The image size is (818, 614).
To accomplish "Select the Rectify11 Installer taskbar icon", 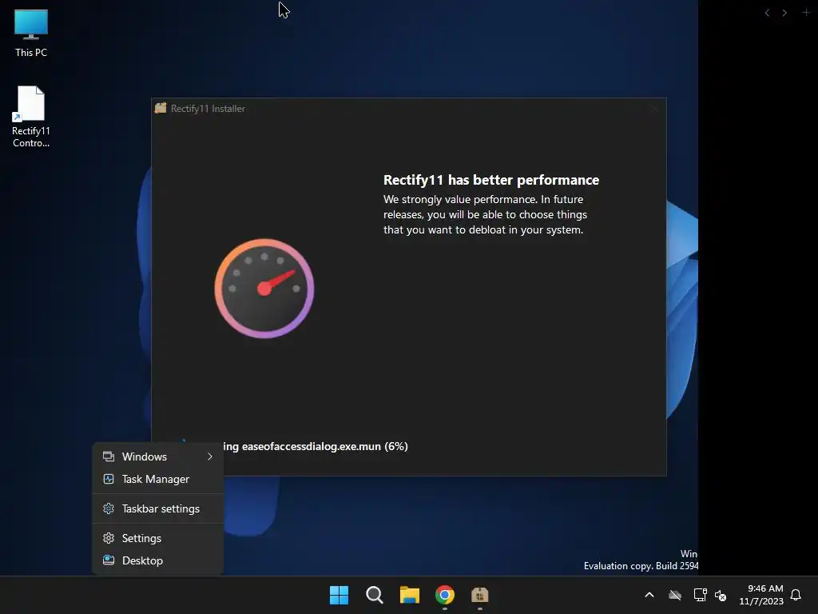I will 479,595.
